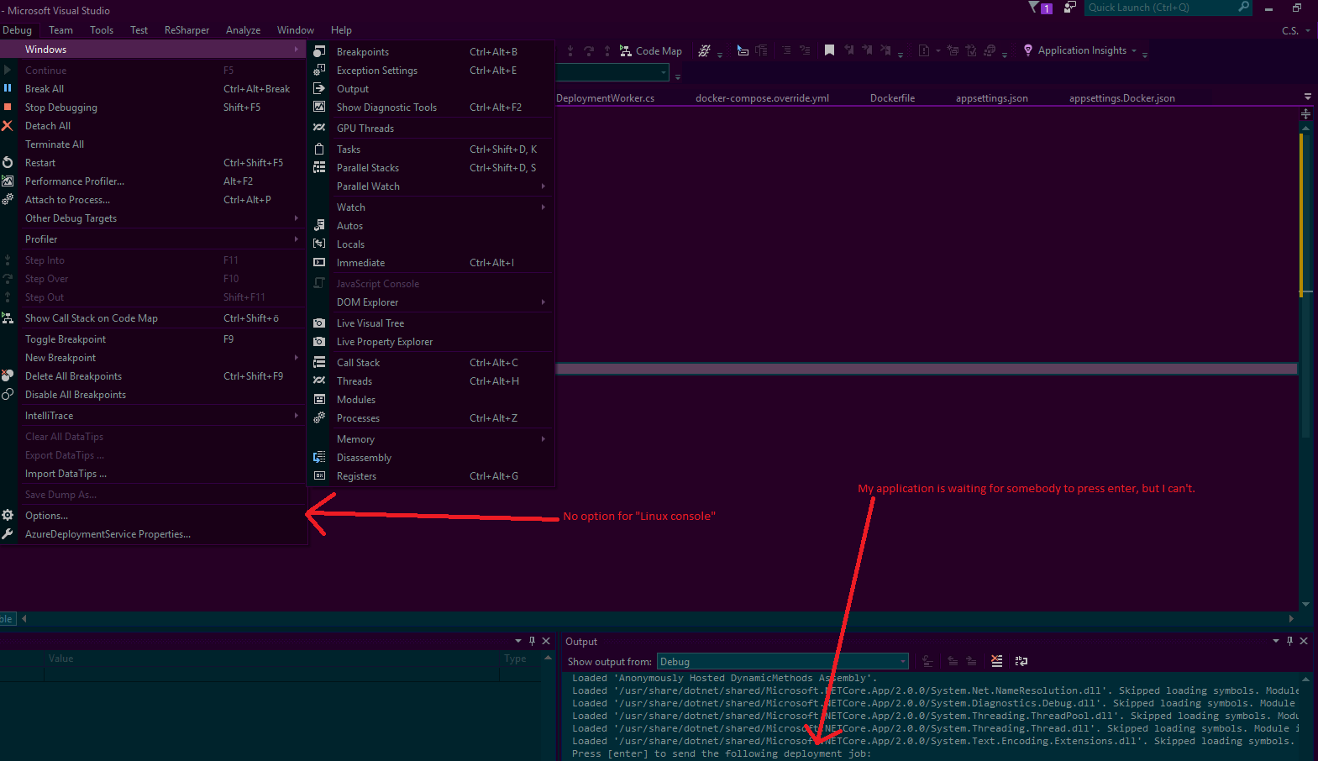Click the Break All pause icon
Screen dimensions: 1318x761
pyautogui.click(x=8, y=88)
